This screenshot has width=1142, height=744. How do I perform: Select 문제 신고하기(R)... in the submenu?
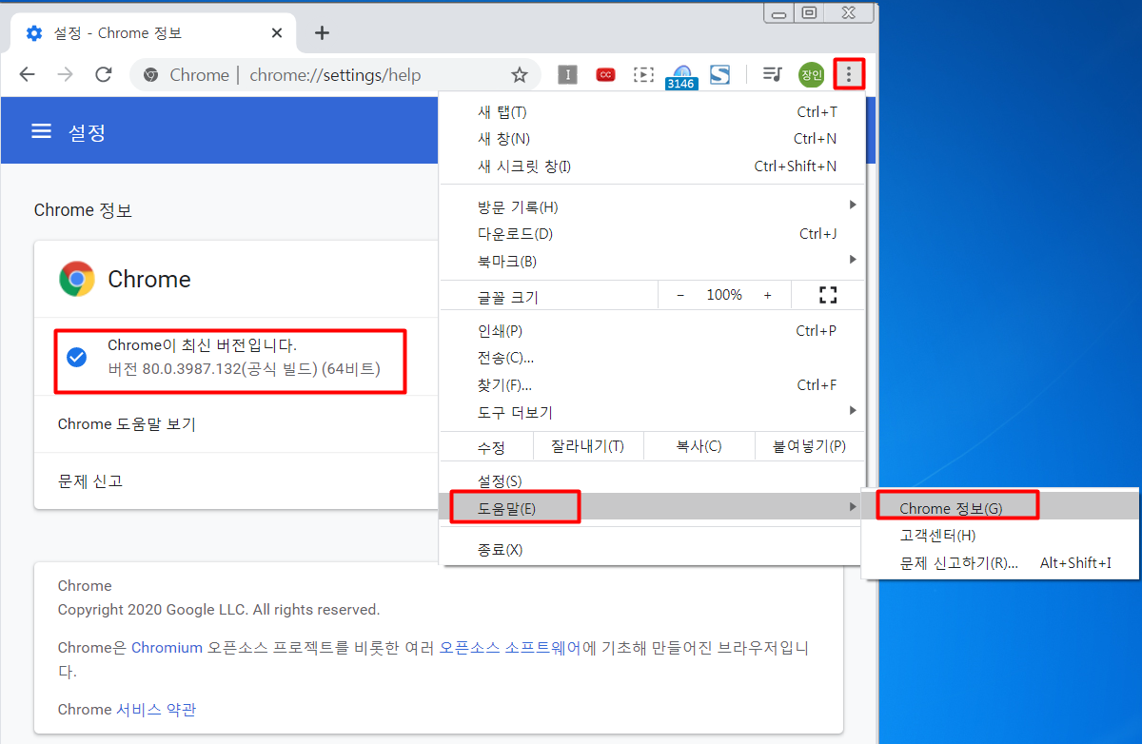coord(999,562)
